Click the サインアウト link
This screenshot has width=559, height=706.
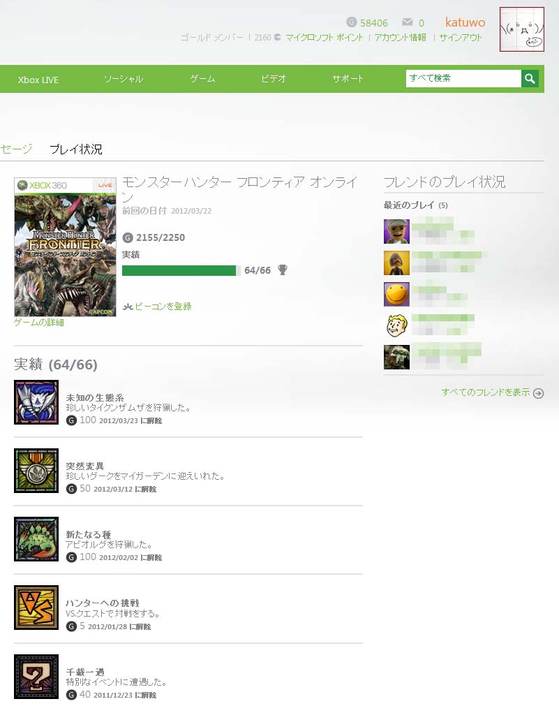[x=461, y=38]
